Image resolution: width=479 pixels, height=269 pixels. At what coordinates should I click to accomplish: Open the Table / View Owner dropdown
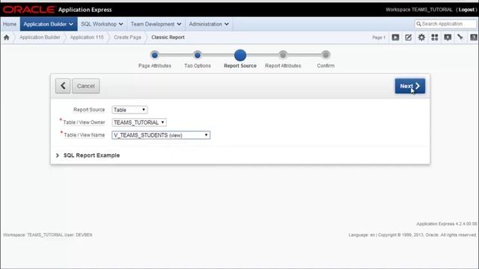[x=139, y=123]
